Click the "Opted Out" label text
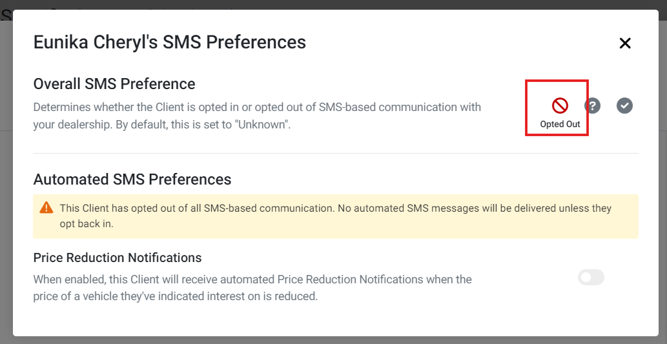 point(560,125)
